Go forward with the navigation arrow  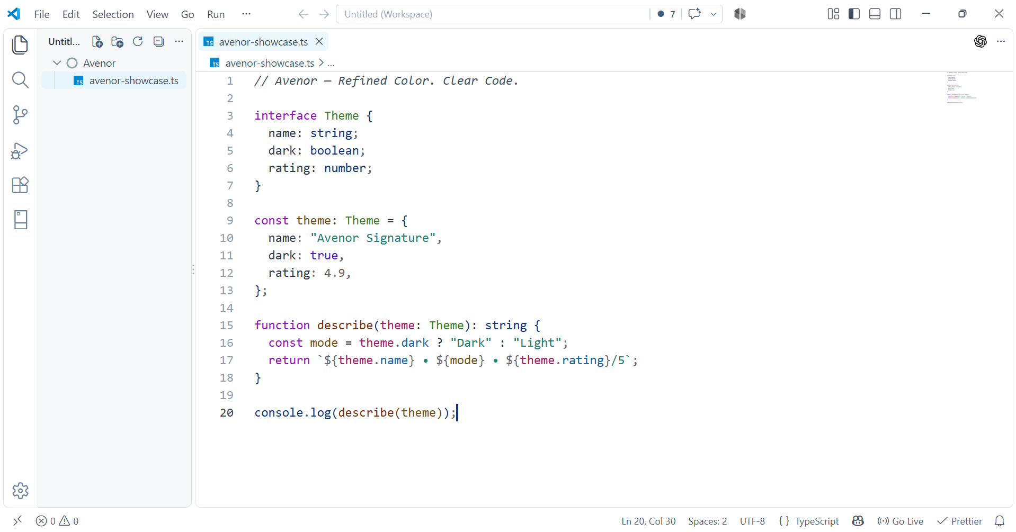click(324, 14)
